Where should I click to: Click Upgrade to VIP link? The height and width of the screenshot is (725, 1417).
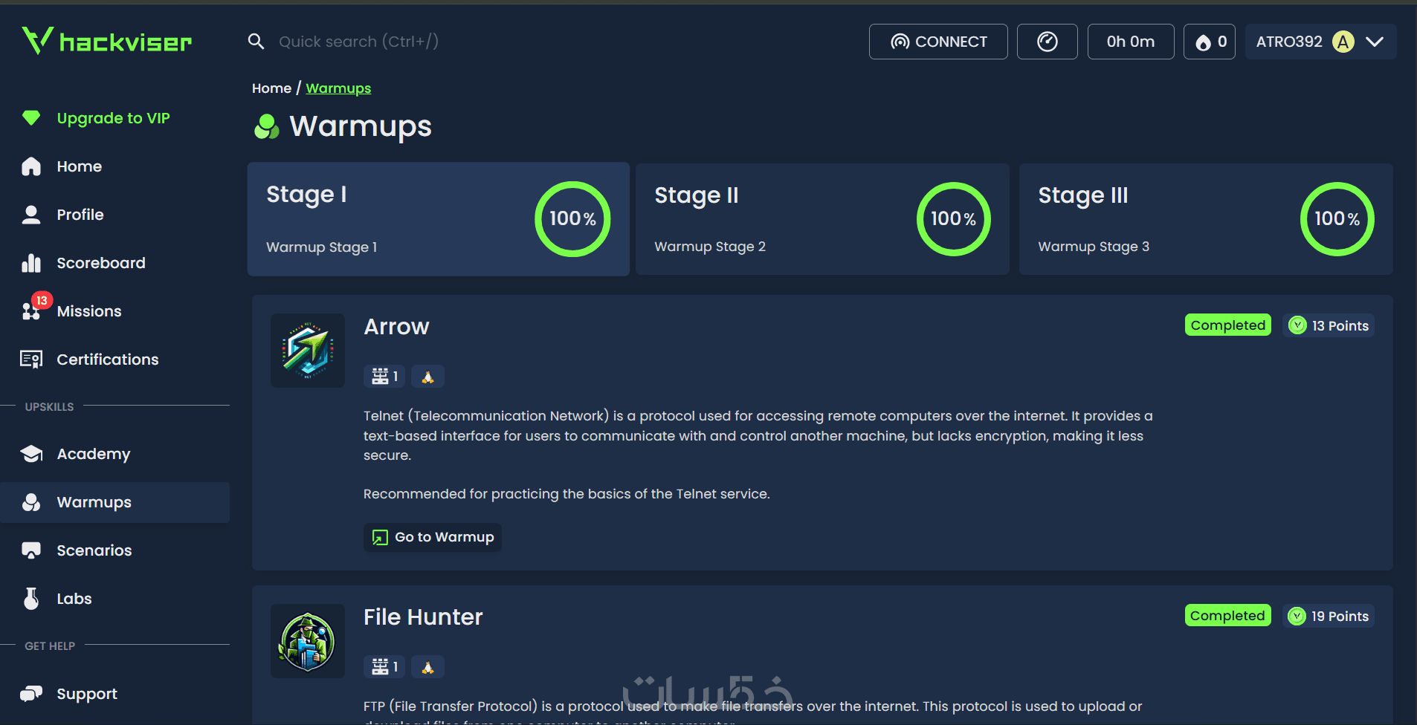pyautogui.click(x=113, y=118)
